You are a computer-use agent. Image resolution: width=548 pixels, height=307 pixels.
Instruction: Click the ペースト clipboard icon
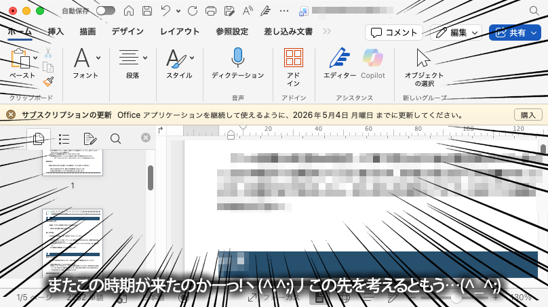[x=20, y=58]
